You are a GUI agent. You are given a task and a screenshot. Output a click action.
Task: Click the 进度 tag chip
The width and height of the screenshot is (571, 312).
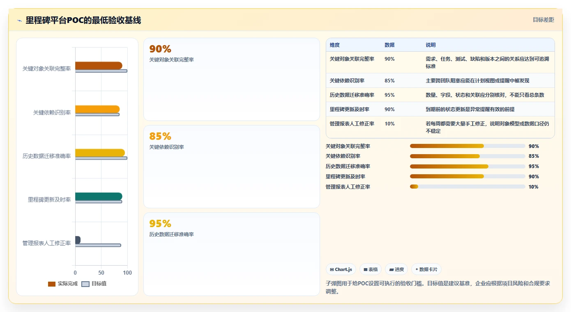click(396, 269)
